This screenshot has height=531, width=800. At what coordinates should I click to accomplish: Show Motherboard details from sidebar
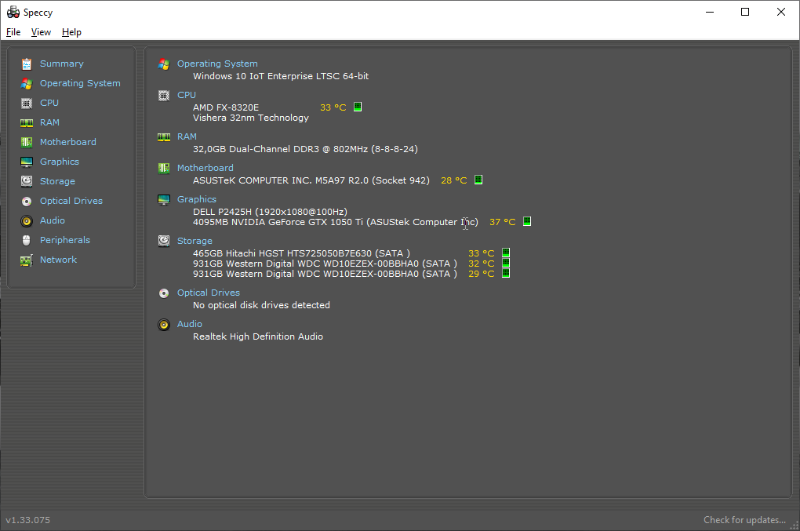point(68,142)
